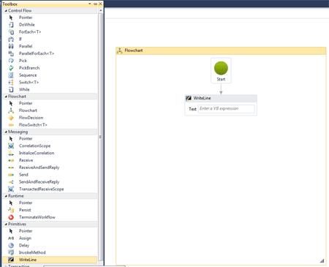The image size is (329, 267).
Task: Click the "ReceiveAndSendReply" label
Action: tap(39, 168)
